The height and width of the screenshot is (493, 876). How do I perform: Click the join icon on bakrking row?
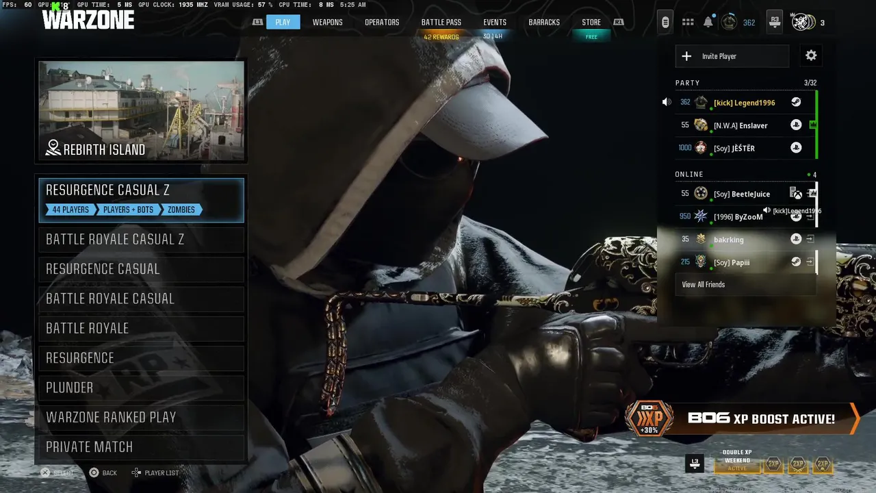coord(810,240)
